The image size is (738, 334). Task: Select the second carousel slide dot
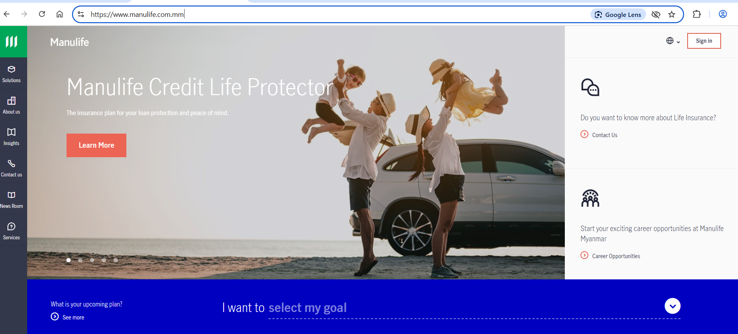[80, 260]
